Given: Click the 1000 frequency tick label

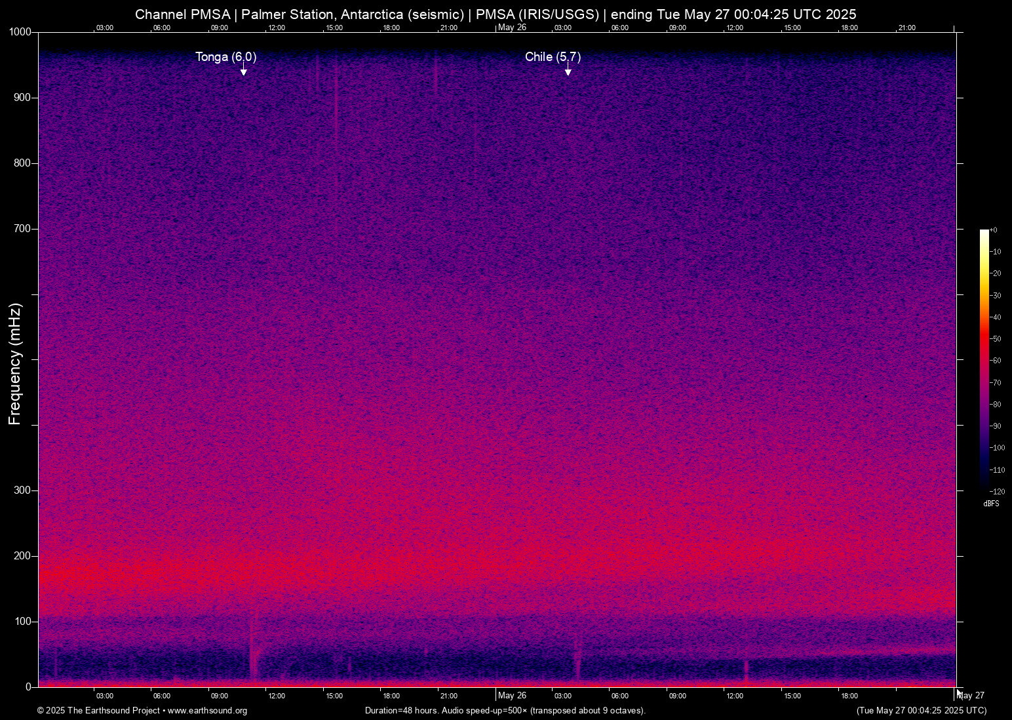Looking at the screenshot, I should 19,31.
